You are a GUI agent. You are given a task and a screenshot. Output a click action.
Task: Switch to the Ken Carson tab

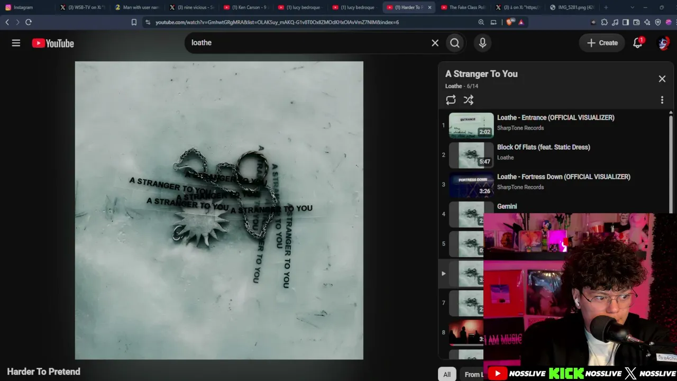point(245,7)
